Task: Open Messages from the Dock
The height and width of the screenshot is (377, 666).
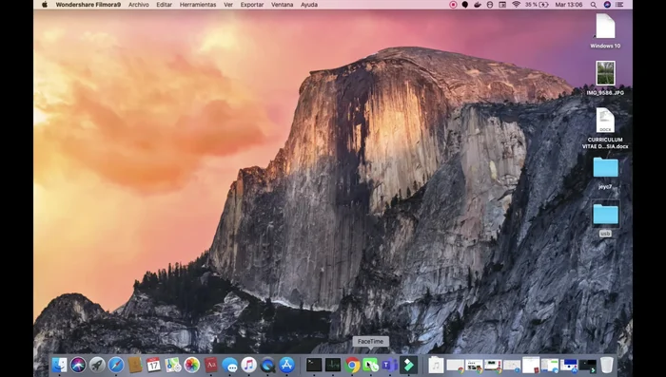Action: [230, 365]
